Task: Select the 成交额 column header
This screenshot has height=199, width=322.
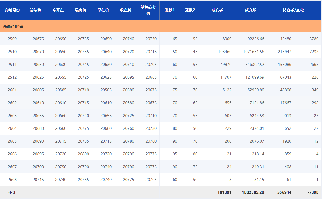Action: pos(250,10)
